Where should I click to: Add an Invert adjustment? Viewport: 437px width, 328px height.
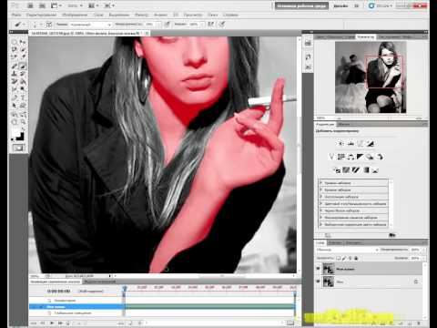337,170
